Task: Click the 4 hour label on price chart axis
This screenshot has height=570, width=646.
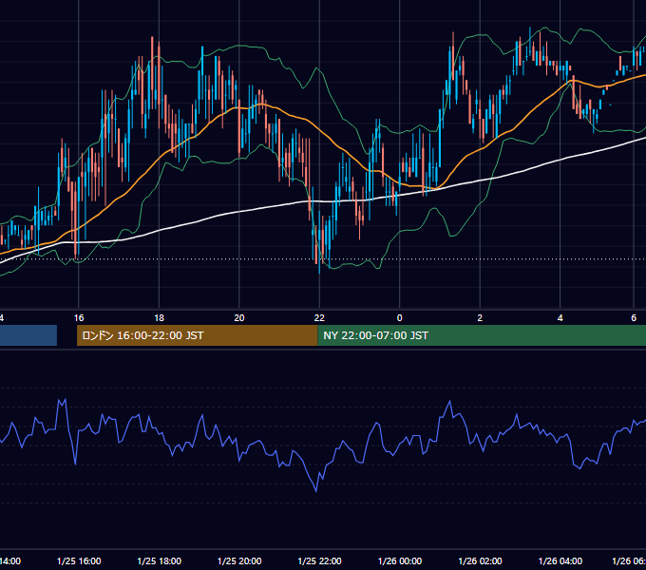Action: point(560,318)
